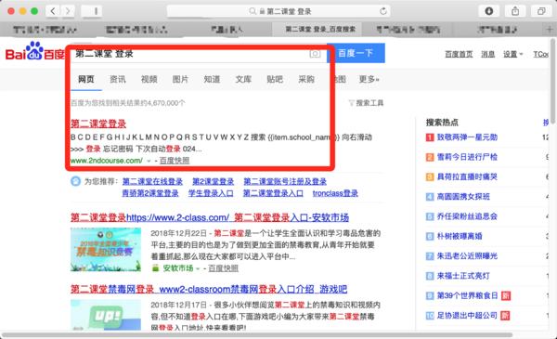
Task: Open hot search 高圆圆携女探班
Action: coord(463,197)
